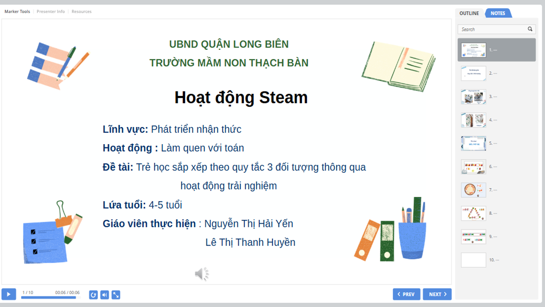
Task: Open the NOTES tab
Action: [498, 13]
